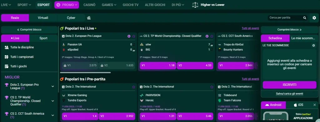This screenshot has height=122, width=320.
Task: Click PARIVISION team logo
Action: pos(142,95)
